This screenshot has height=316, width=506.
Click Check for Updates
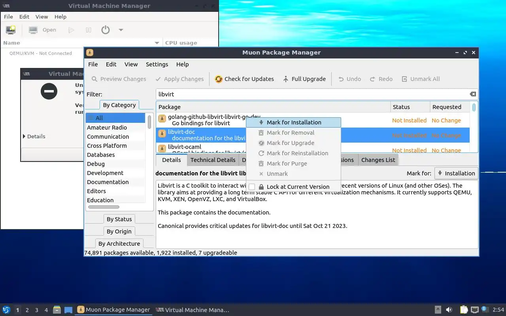[244, 79]
